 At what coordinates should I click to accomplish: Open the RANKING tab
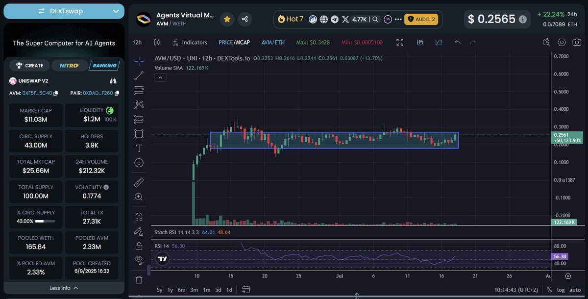coord(104,65)
